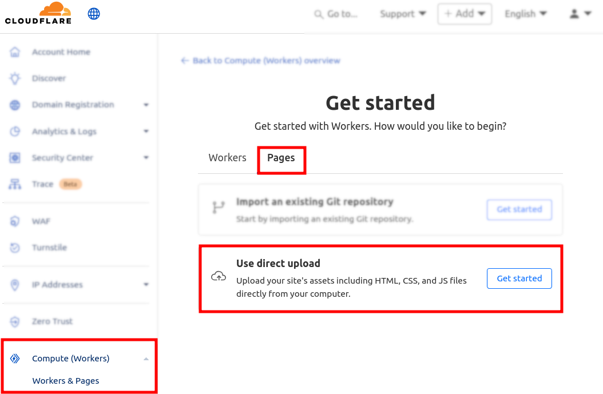Click the Zero Trust icon

click(15, 321)
